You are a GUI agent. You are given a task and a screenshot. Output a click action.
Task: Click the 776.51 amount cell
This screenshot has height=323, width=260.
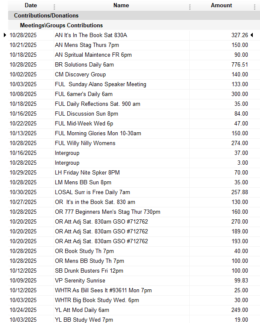click(240, 65)
